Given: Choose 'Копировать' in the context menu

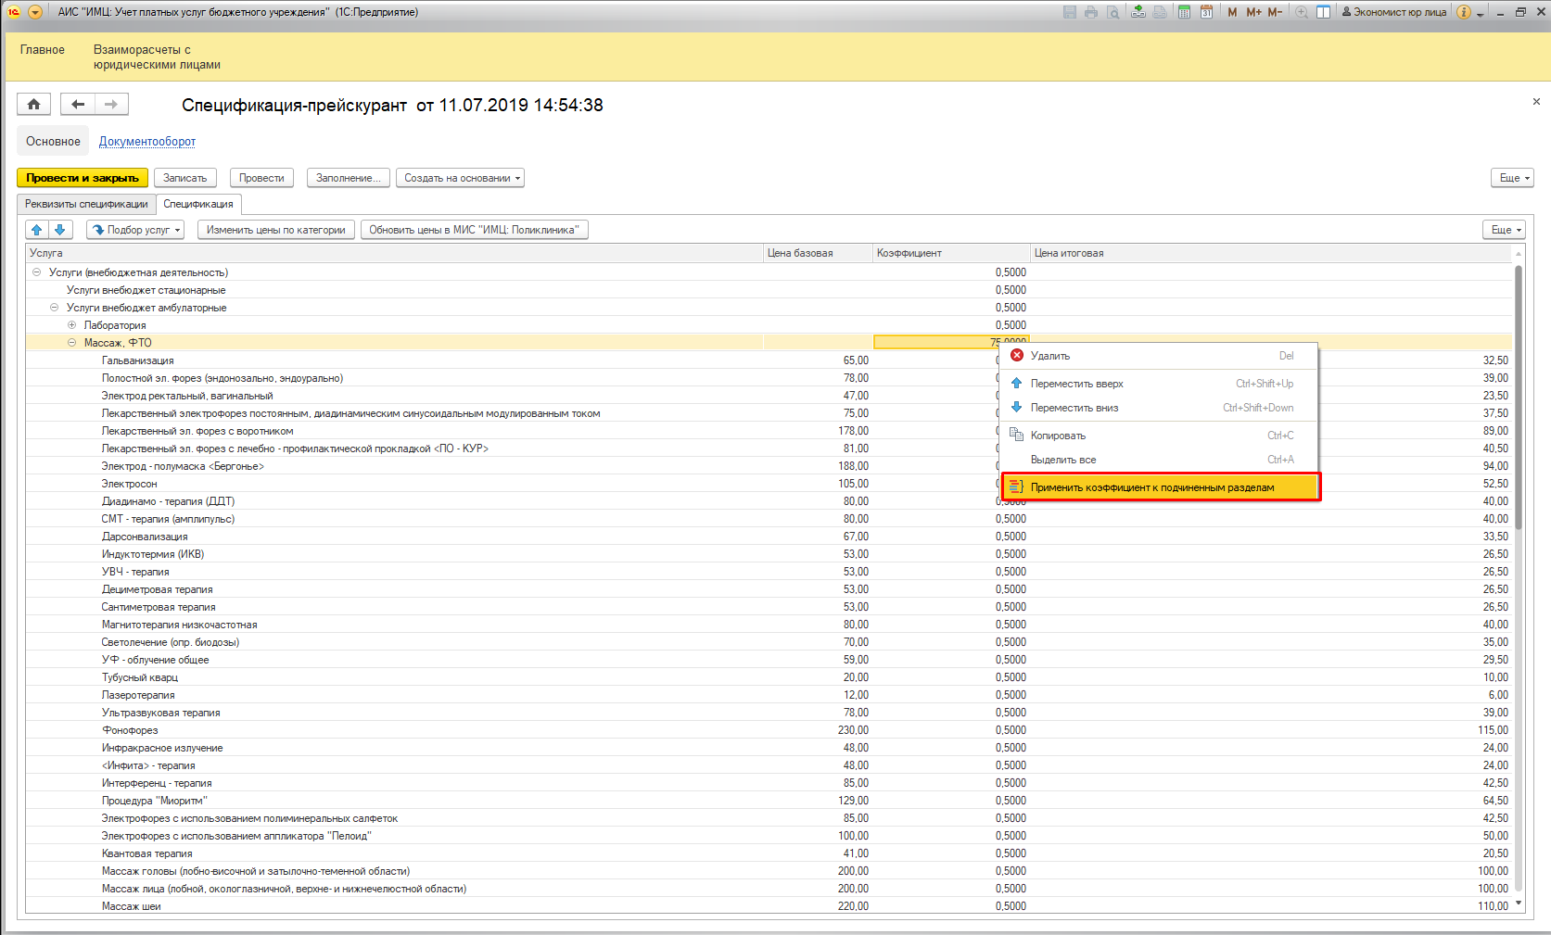Looking at the screenshot, I should point(1058,436).
